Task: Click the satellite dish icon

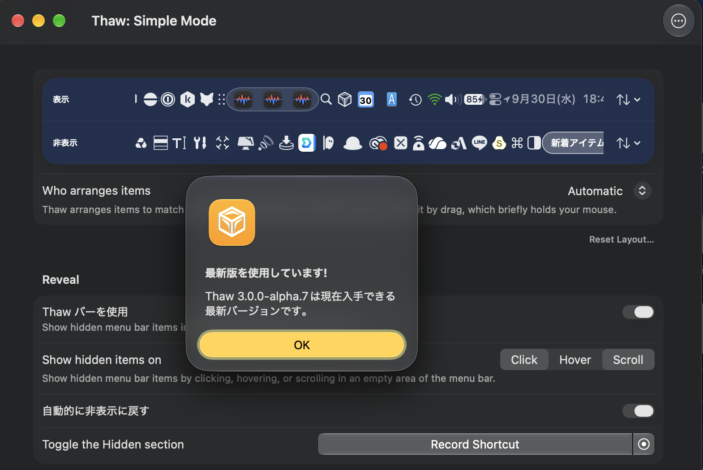Action: pyautogui.click(x=266, y=143)
